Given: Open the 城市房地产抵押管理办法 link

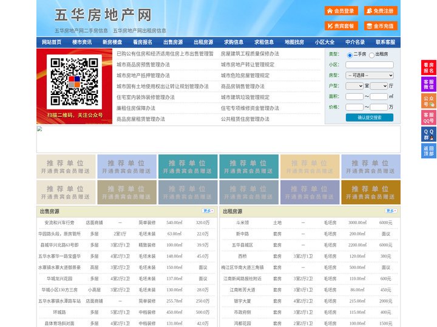Looking at the screenshot, I should (x=143, y=75).
